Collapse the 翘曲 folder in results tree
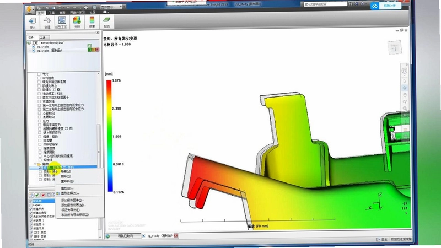This screenshot has width=441, height=248. (35, 164)
